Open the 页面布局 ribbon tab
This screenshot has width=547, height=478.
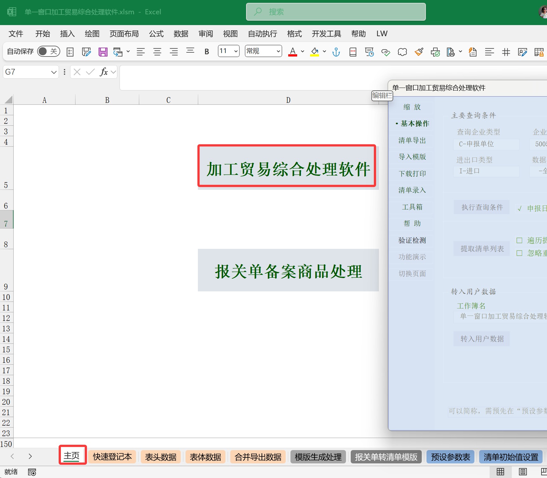(x=124, y=34)
